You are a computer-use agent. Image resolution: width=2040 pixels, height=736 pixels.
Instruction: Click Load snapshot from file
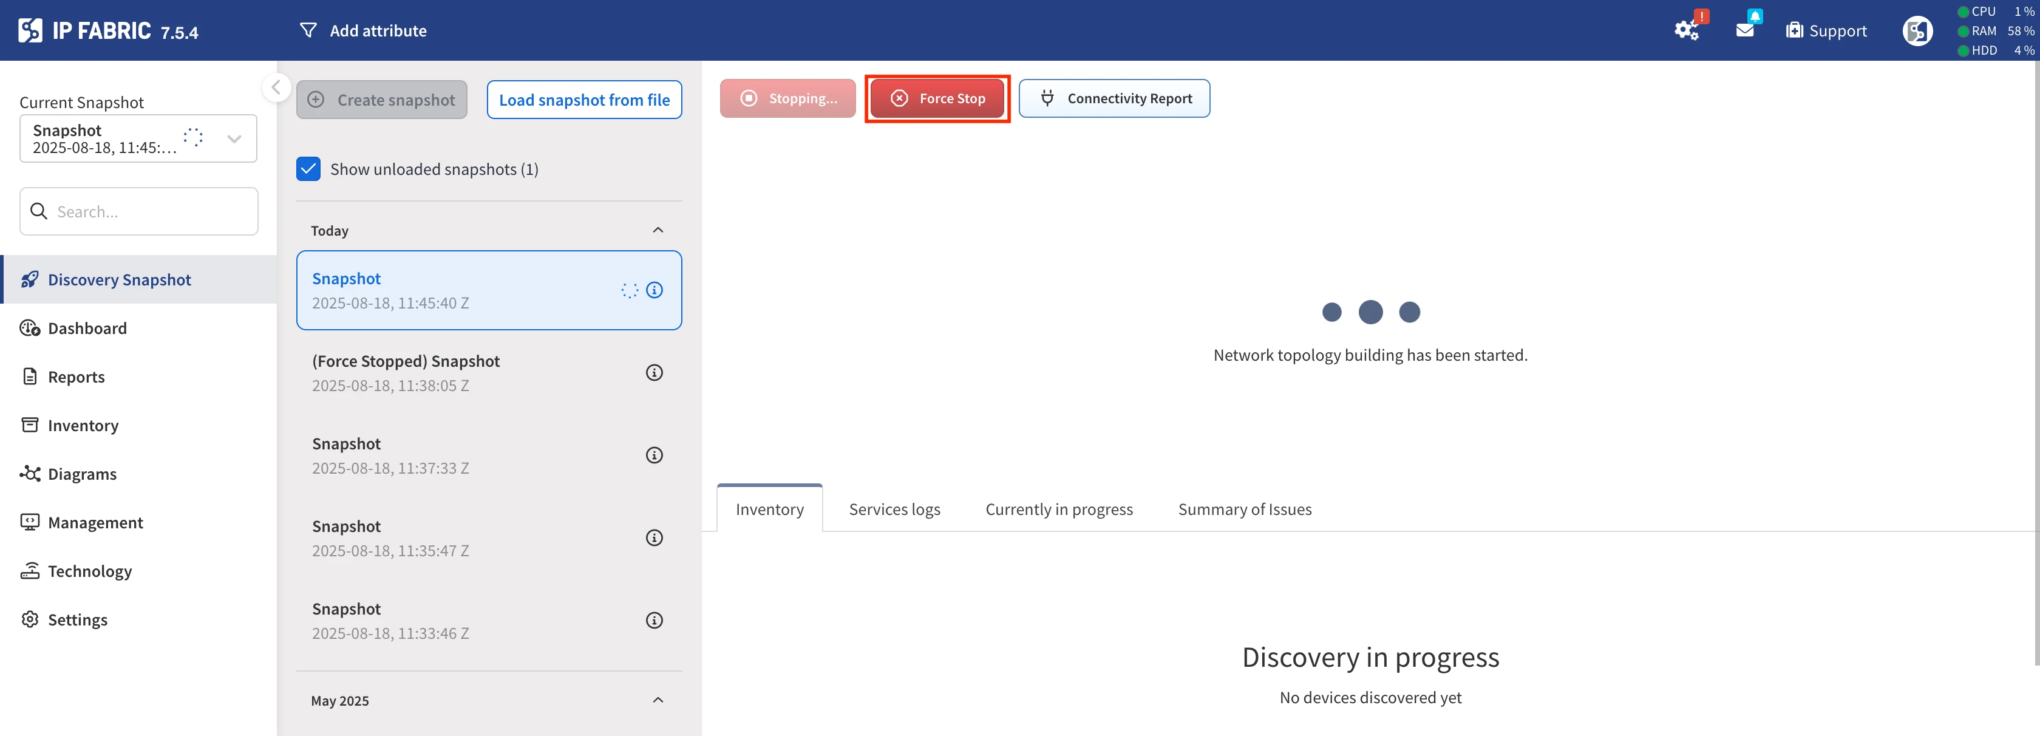pyautogui.click(x=583, y=100)
